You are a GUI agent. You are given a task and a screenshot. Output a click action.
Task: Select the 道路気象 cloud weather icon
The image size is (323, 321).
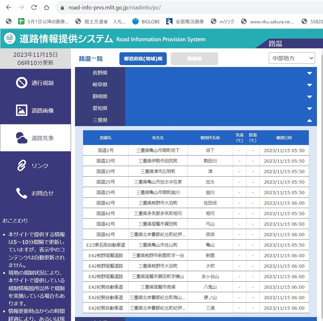[x=22, y=138]
